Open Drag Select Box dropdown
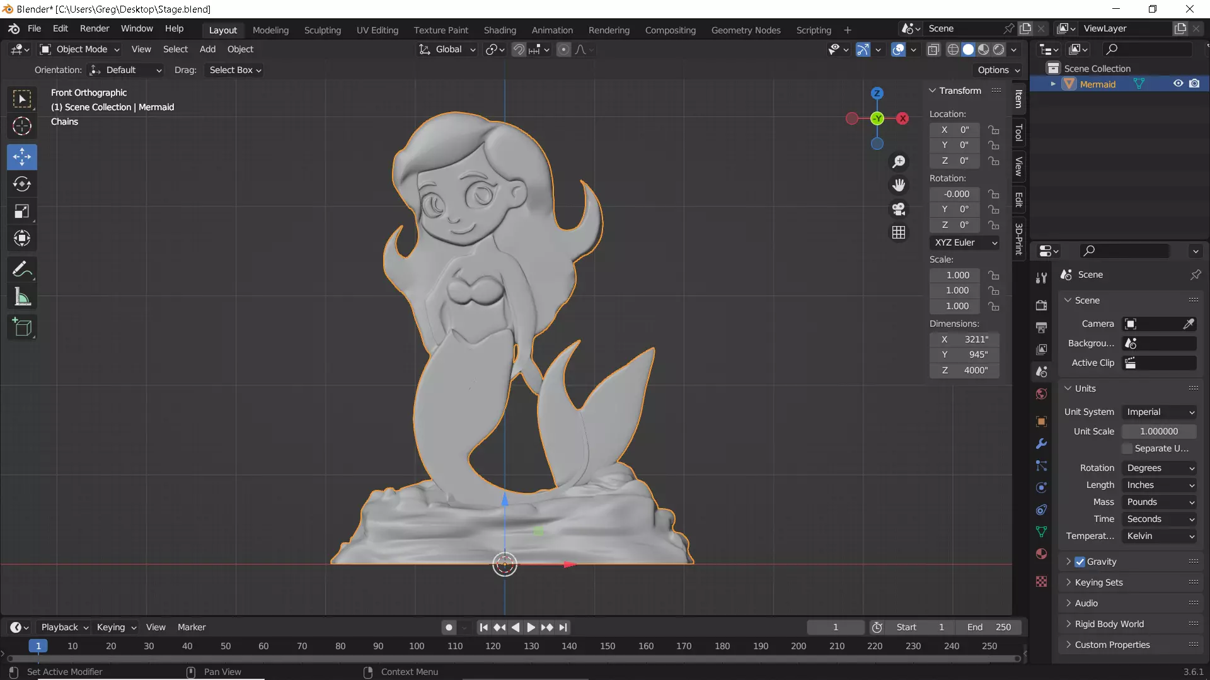Image resolution: width=1210 pixels, height=680 pixels. click(234, 70)
